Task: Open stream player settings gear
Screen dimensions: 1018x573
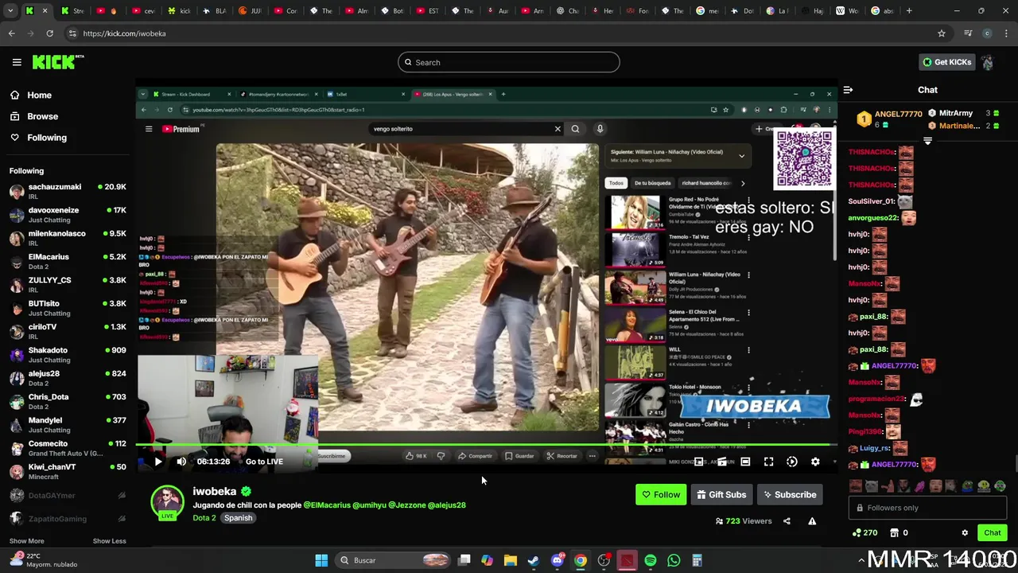Action: pyautogui.click(x=815, y=462)
